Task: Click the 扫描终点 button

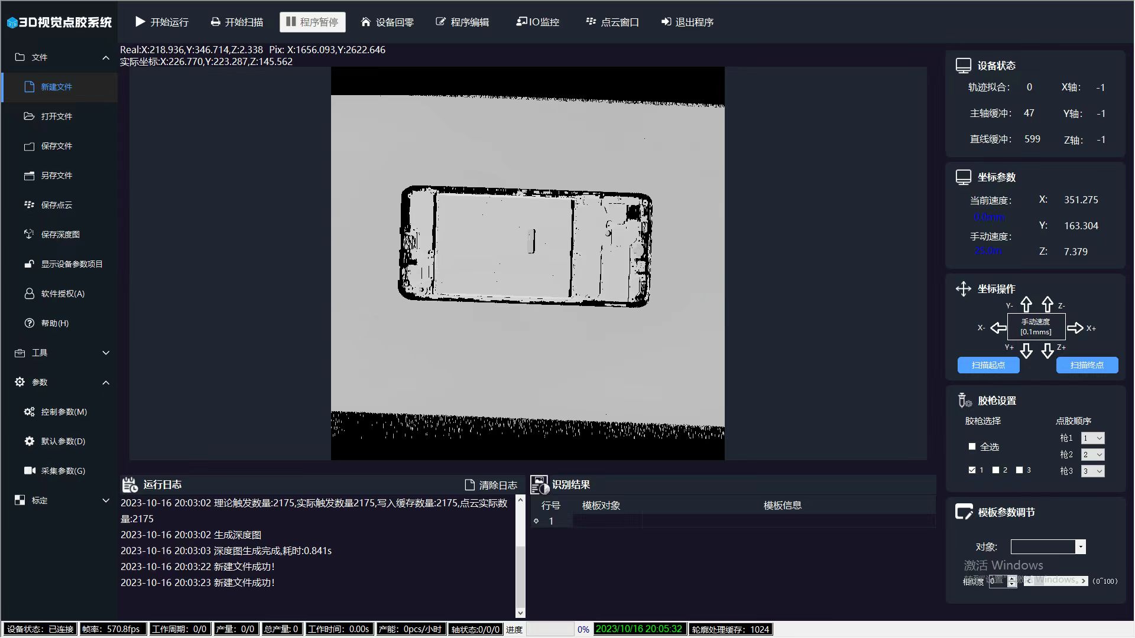Action: (x=1087, y=365)
